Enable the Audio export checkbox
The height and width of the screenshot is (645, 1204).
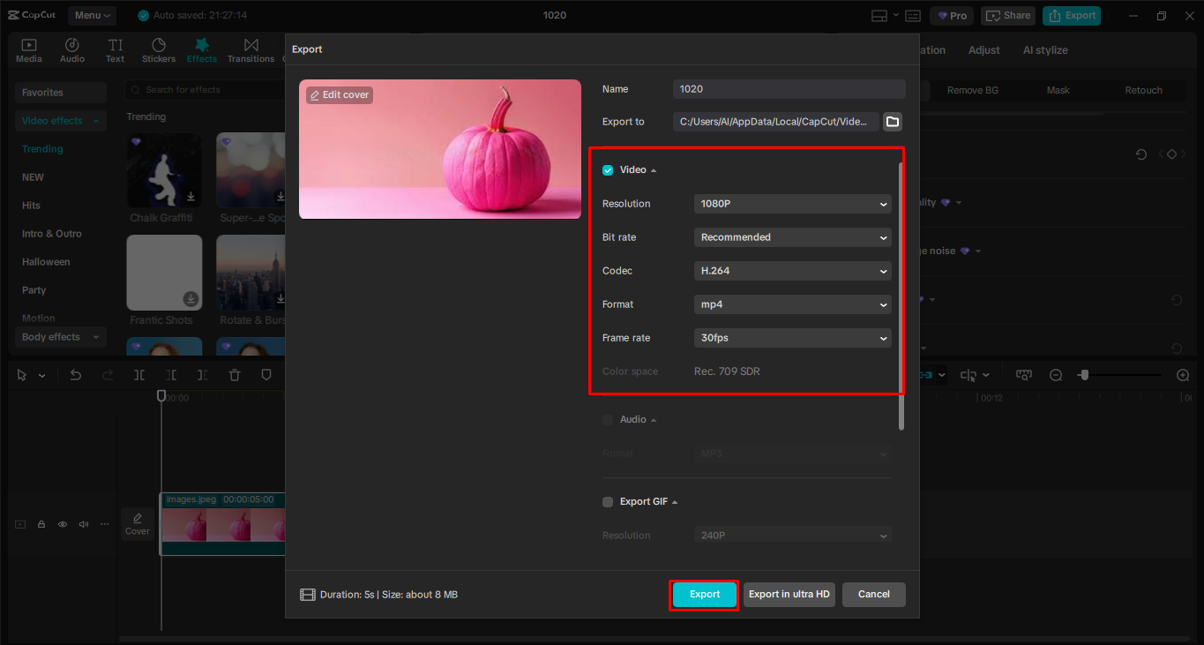tap(607, 419)
